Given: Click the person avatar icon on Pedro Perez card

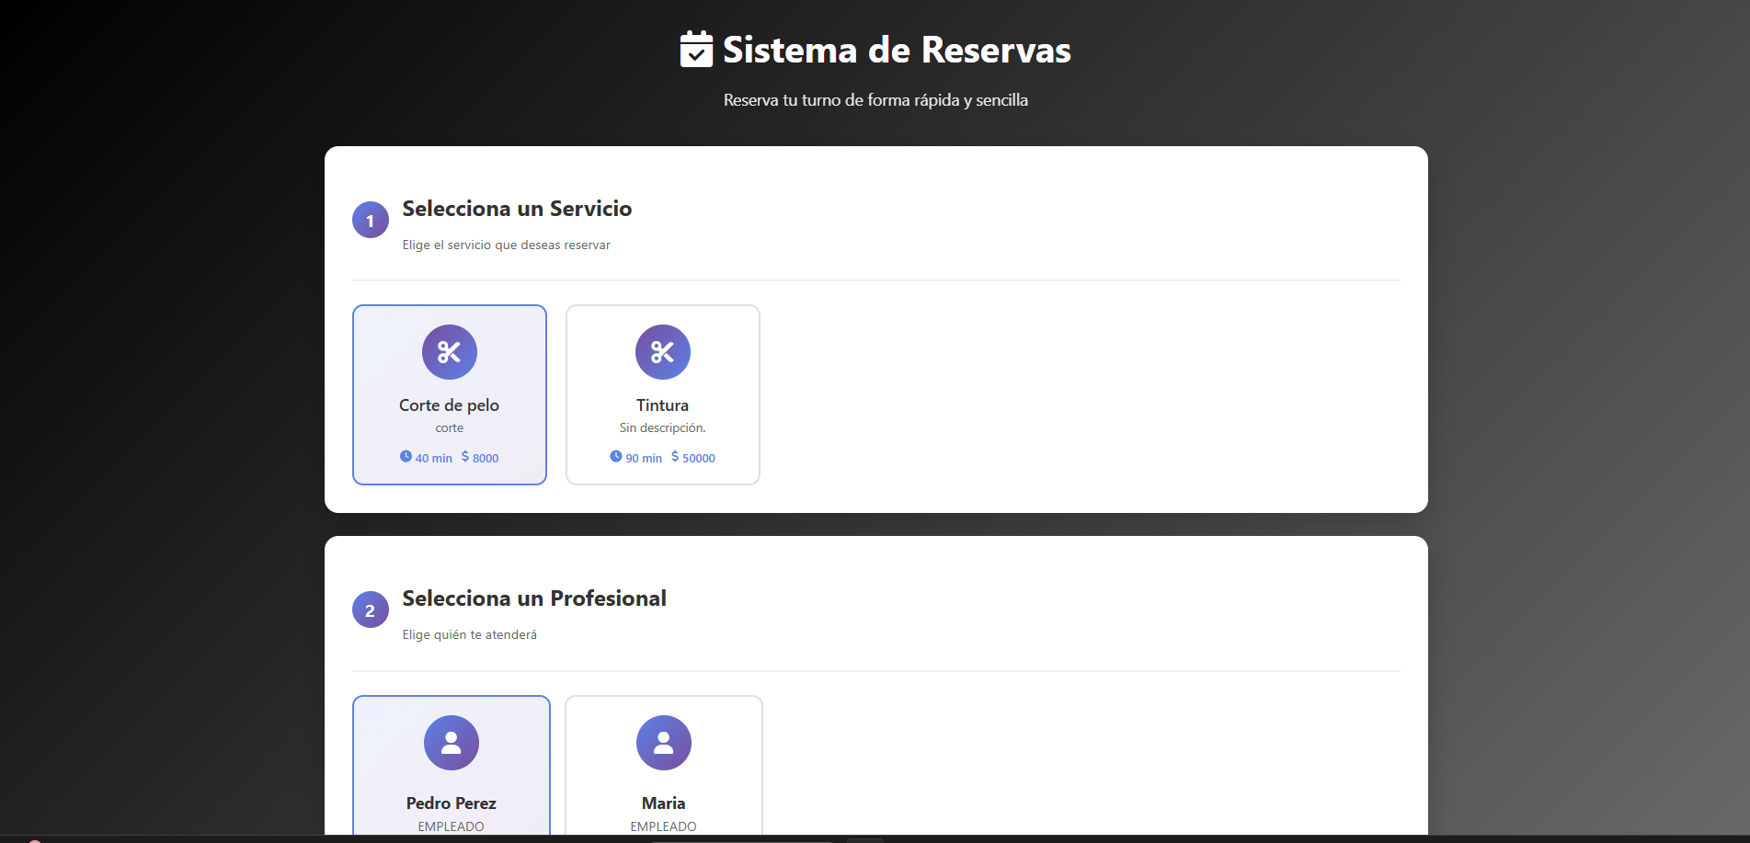Looking at the screenshot, I should pos(451,742).
